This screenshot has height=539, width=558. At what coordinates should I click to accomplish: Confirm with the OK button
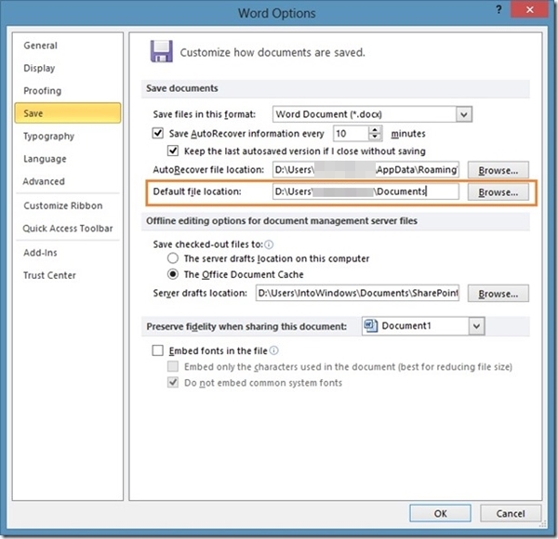440,513
